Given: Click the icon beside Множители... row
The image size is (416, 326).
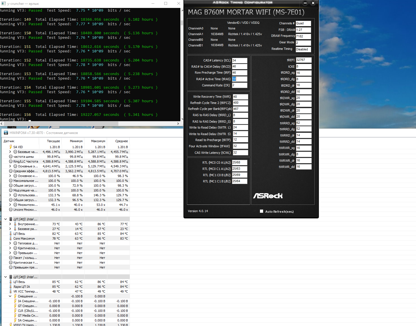Looking at the screenshot, I should [x=15, y=205].
